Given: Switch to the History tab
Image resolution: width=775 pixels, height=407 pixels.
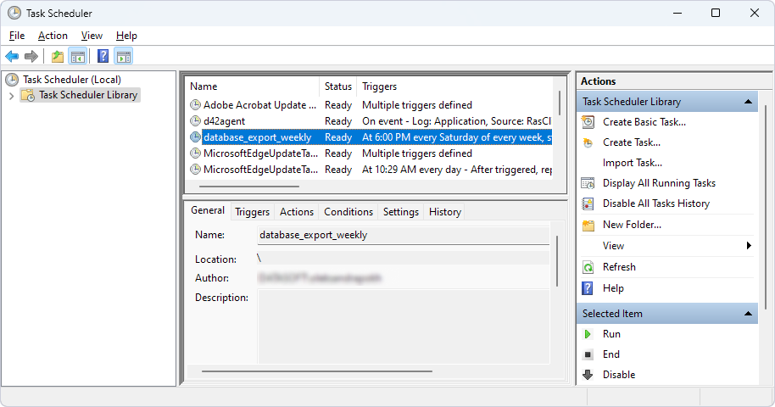Looking at the screenshot, I should tap(445, 212).
